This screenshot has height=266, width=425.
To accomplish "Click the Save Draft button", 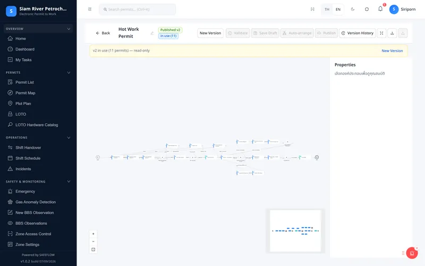I will 265,33.
